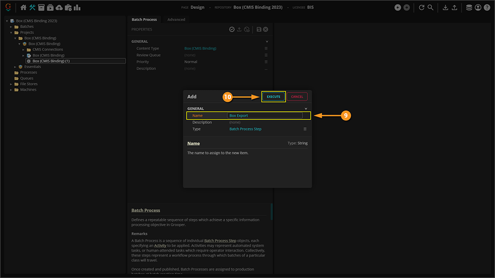Image resolution: width=495 pixels, height=278 pixels.
Task: Open the search magnifier icon
Action: tap(431, 7)
